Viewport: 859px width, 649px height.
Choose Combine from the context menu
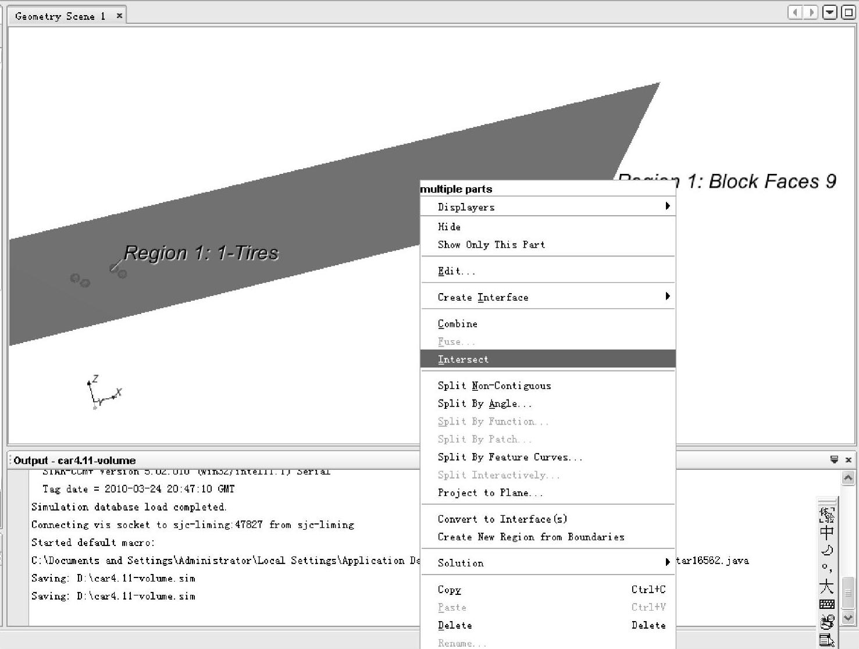coord(548,324)
